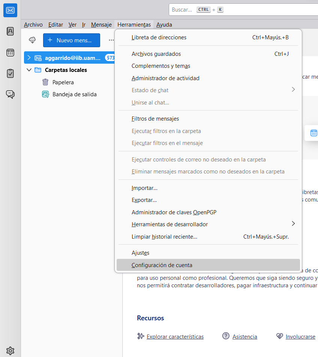
Task: Open settings gear in sidebar
Action: 10,351
